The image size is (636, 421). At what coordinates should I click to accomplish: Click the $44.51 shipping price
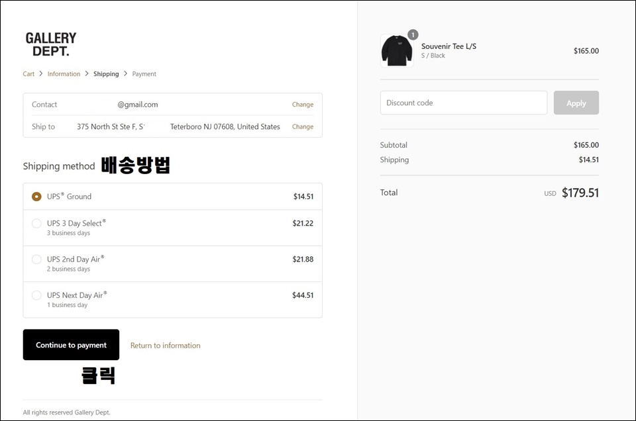303,295
